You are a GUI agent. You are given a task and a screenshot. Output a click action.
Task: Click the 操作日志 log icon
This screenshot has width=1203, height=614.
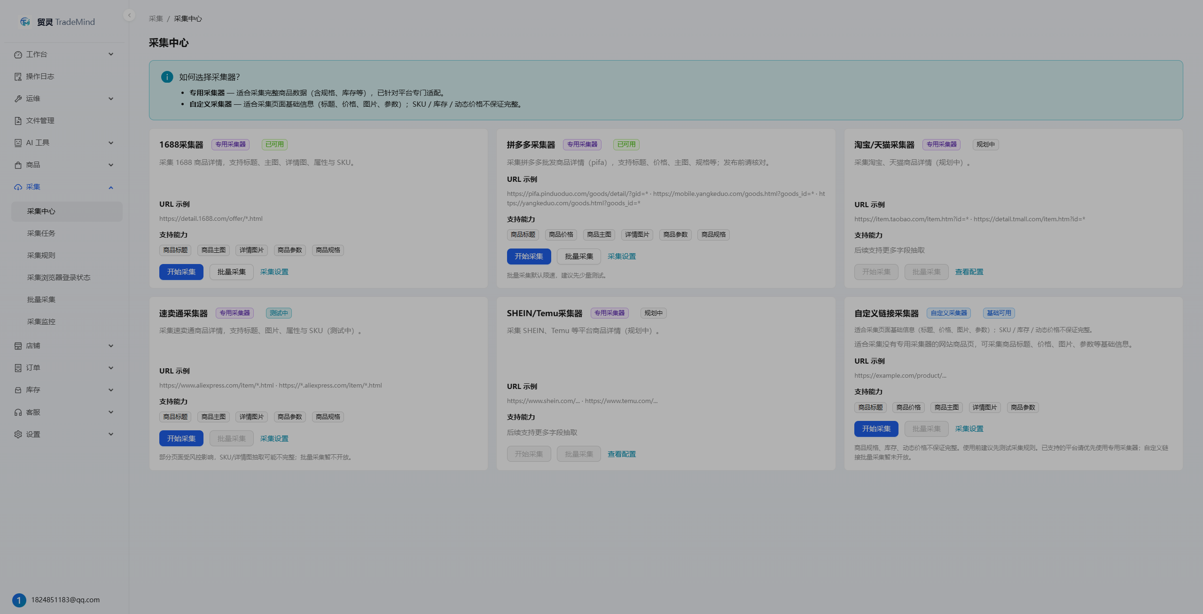(x=18, y=77)
